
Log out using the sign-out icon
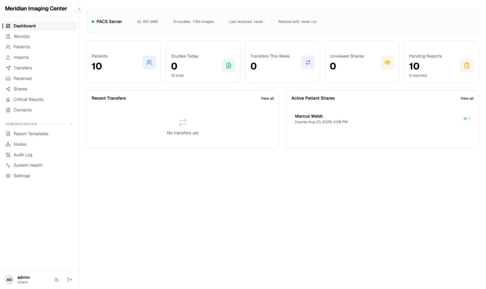click(x=70, y=280)
